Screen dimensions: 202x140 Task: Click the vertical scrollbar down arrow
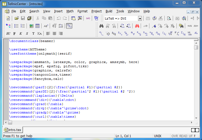tap(196, 118)
